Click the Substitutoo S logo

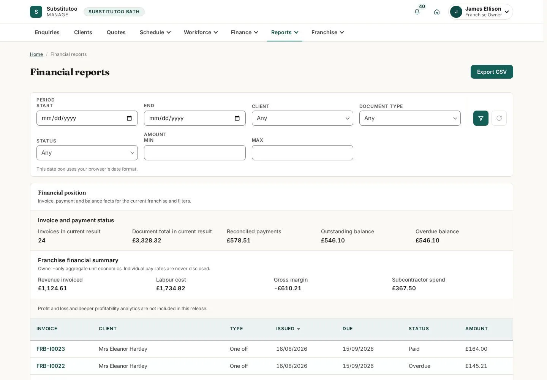coord(36,12)
